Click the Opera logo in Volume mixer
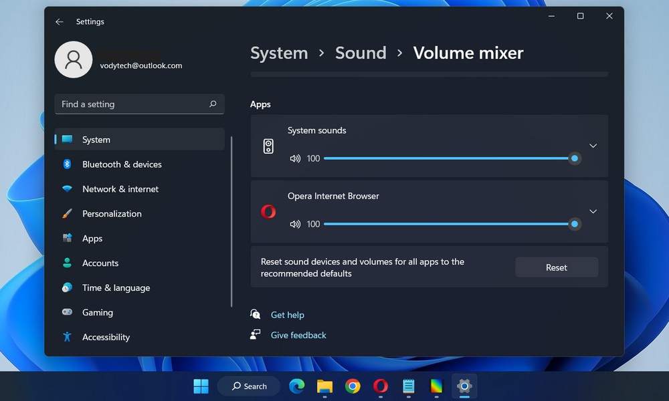The image size is (669, 401). point(268,211)
